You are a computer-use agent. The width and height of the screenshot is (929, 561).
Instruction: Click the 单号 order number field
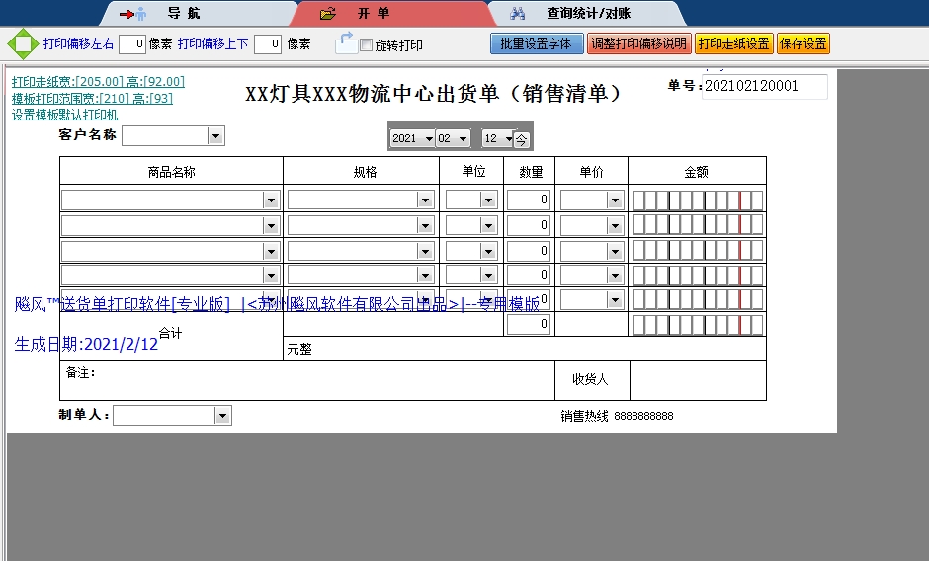coord(764,87)
